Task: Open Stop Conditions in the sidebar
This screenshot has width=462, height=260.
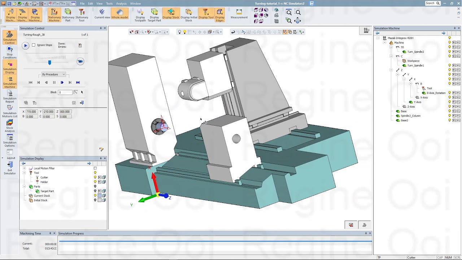Action: (10, 53)
